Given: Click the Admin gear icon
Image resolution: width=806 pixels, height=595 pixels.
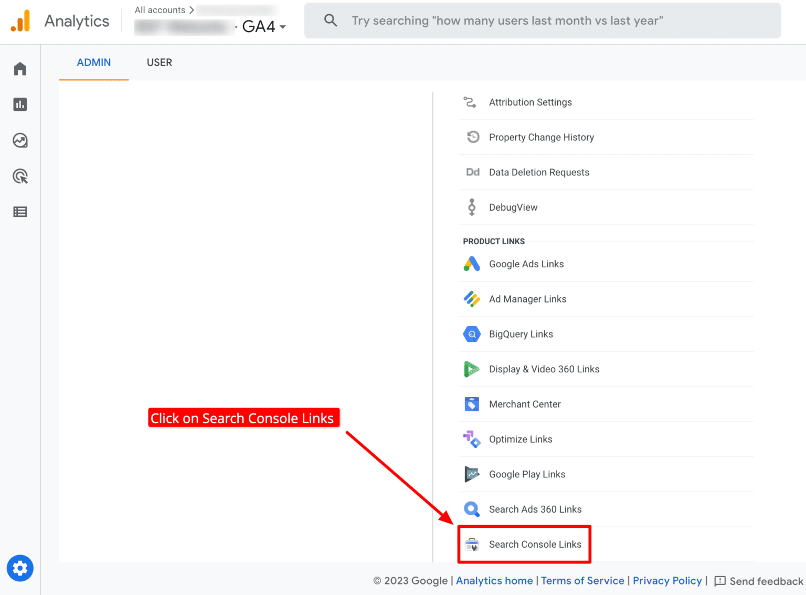Looking at the screenshot, I should (x=20, y=568).
